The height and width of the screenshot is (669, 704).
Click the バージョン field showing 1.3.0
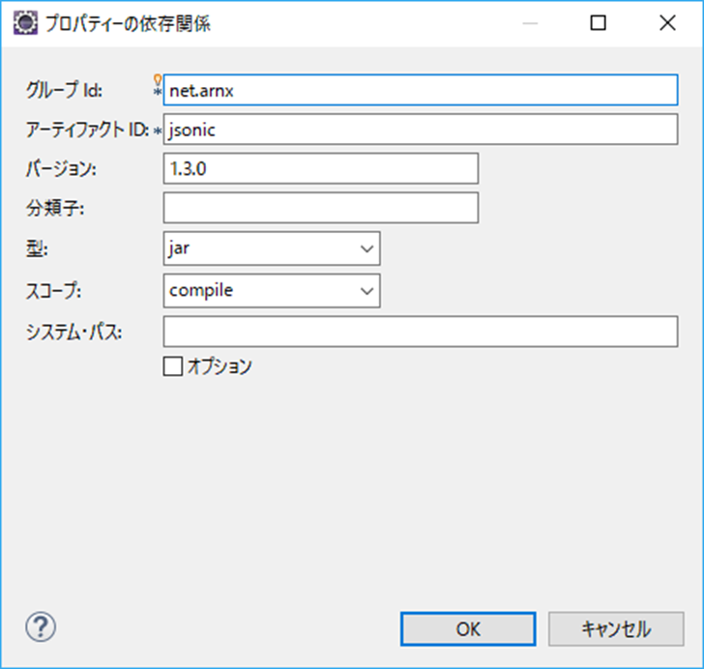click(321, 168)
